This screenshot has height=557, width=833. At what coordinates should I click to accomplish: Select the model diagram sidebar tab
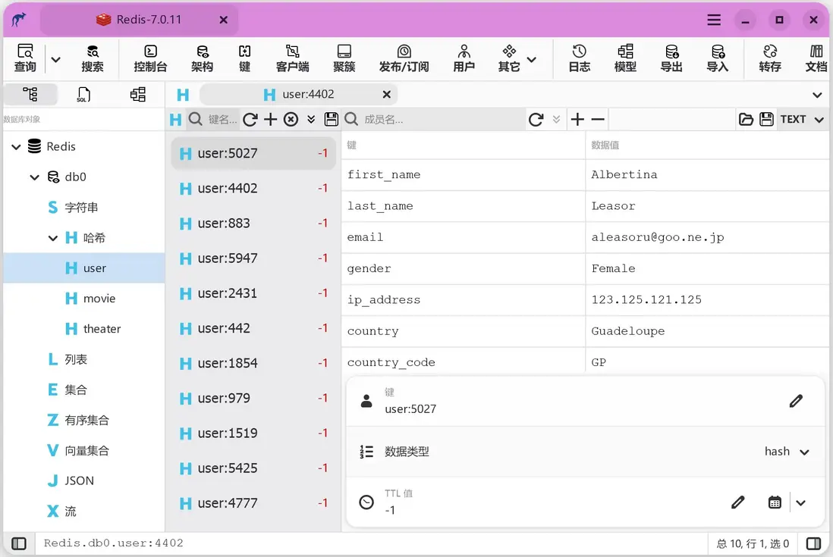click(x=138, y=95)
